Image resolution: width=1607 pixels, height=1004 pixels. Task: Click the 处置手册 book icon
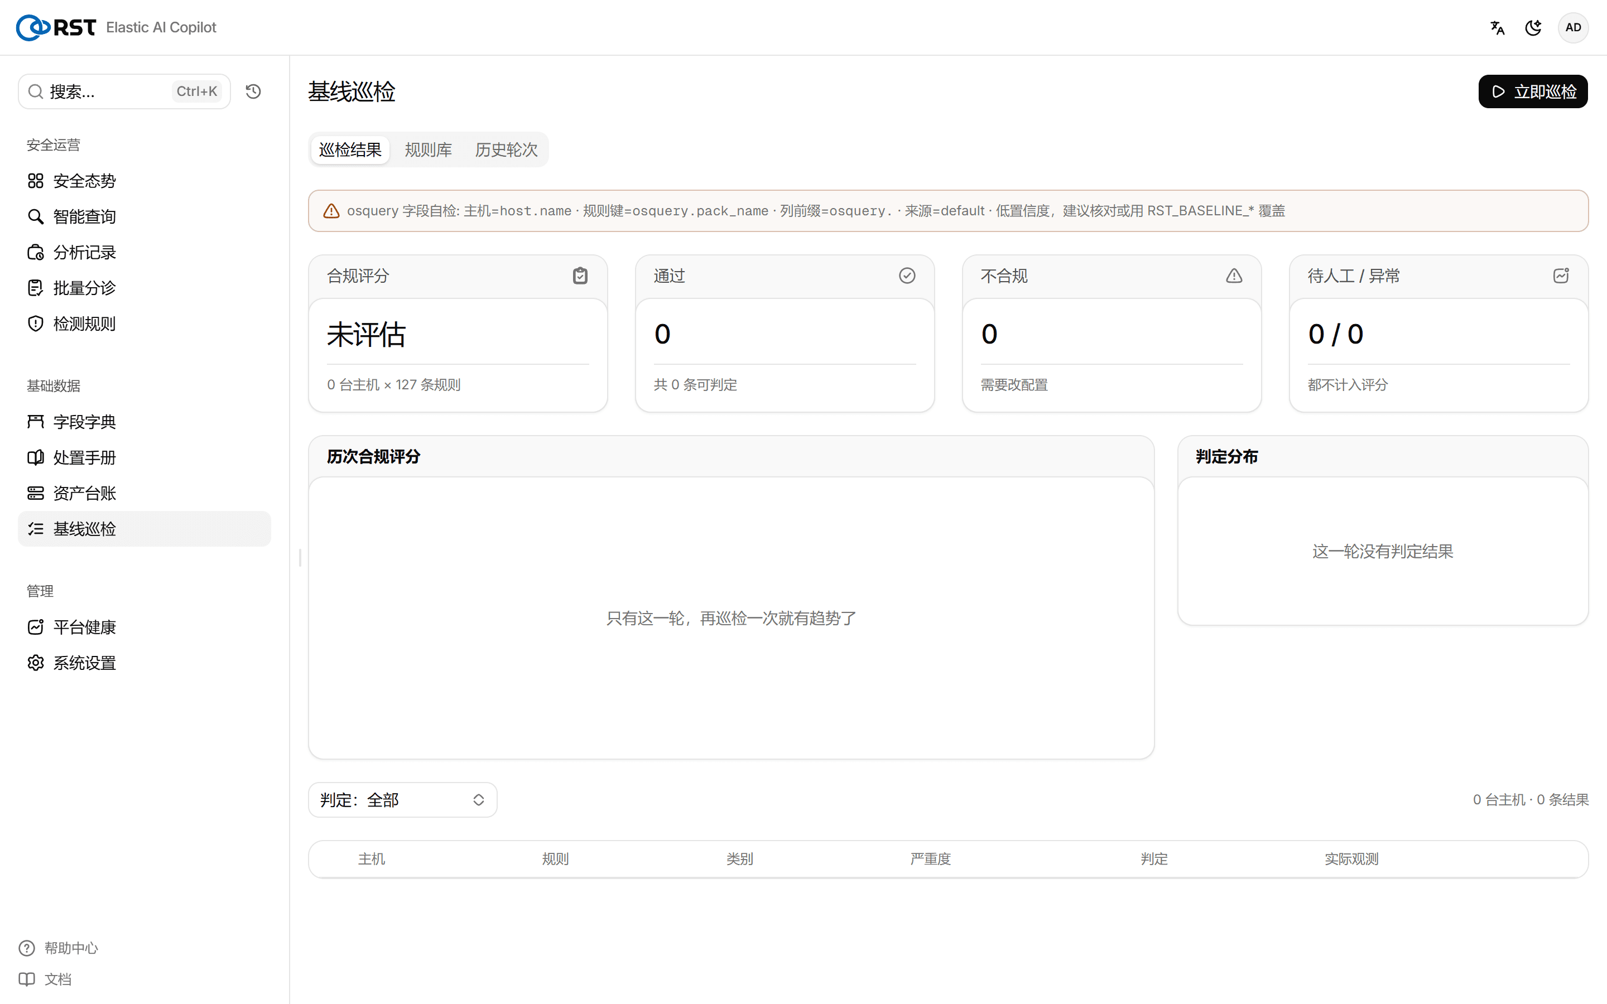click(x=36, y=457)
